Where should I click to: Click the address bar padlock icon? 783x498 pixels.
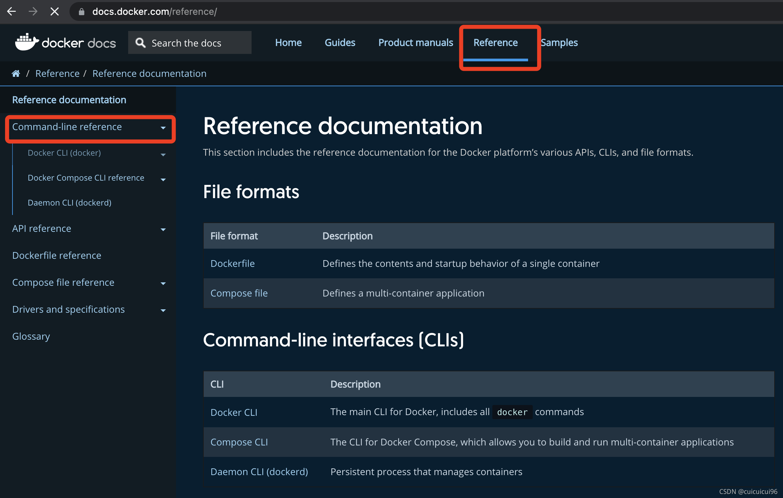coord(81,12)
